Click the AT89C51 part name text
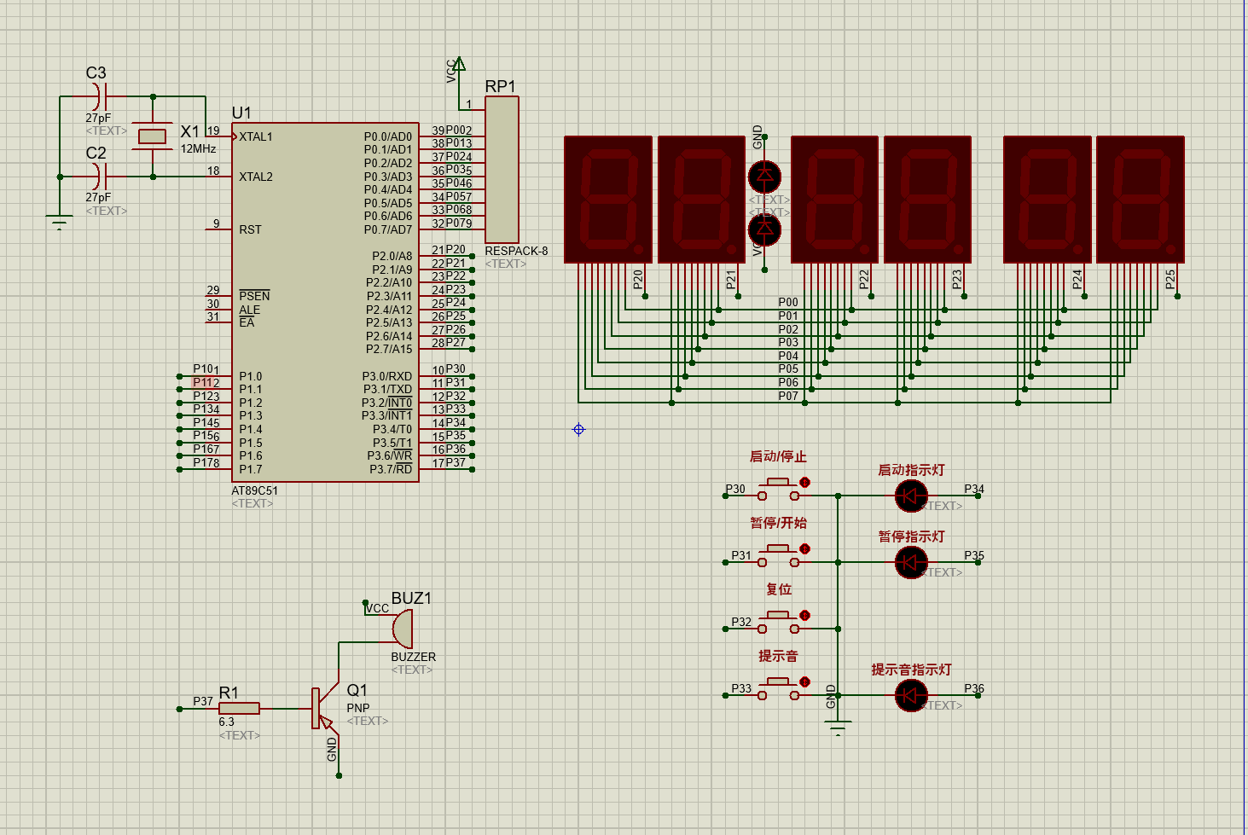 coord(255,490)
